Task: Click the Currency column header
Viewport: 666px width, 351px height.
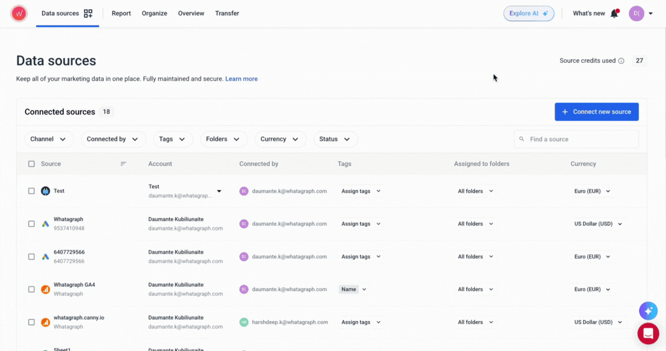Action: pos(583,164)
